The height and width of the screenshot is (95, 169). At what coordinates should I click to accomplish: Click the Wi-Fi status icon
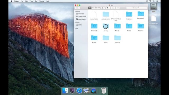pos(150,1)
